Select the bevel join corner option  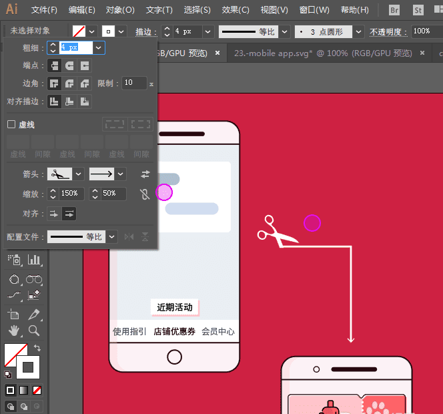click(x=84, y=83)
